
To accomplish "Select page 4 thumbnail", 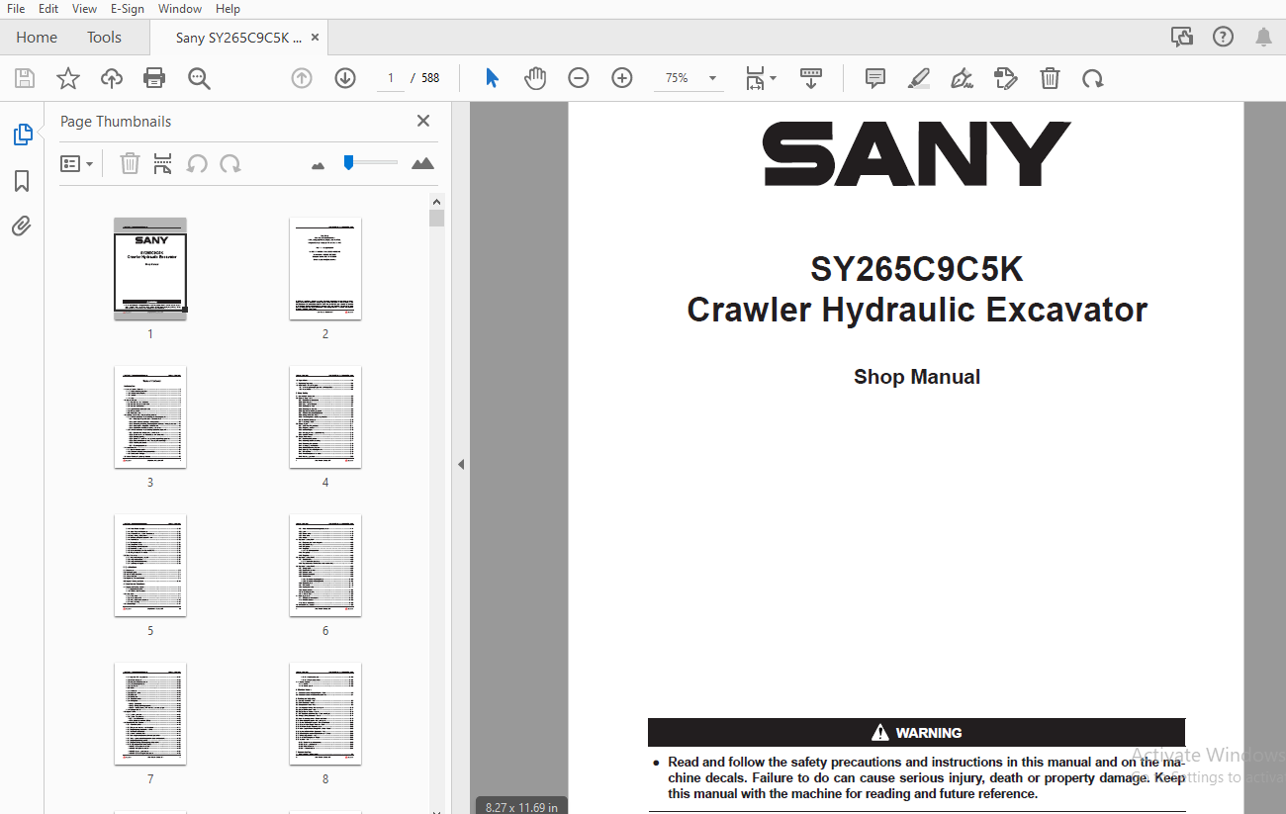I will tap(325, 416).
